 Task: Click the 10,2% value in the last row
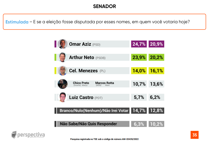156,124
